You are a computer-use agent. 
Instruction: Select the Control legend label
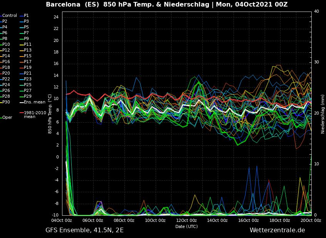(10, 15)
